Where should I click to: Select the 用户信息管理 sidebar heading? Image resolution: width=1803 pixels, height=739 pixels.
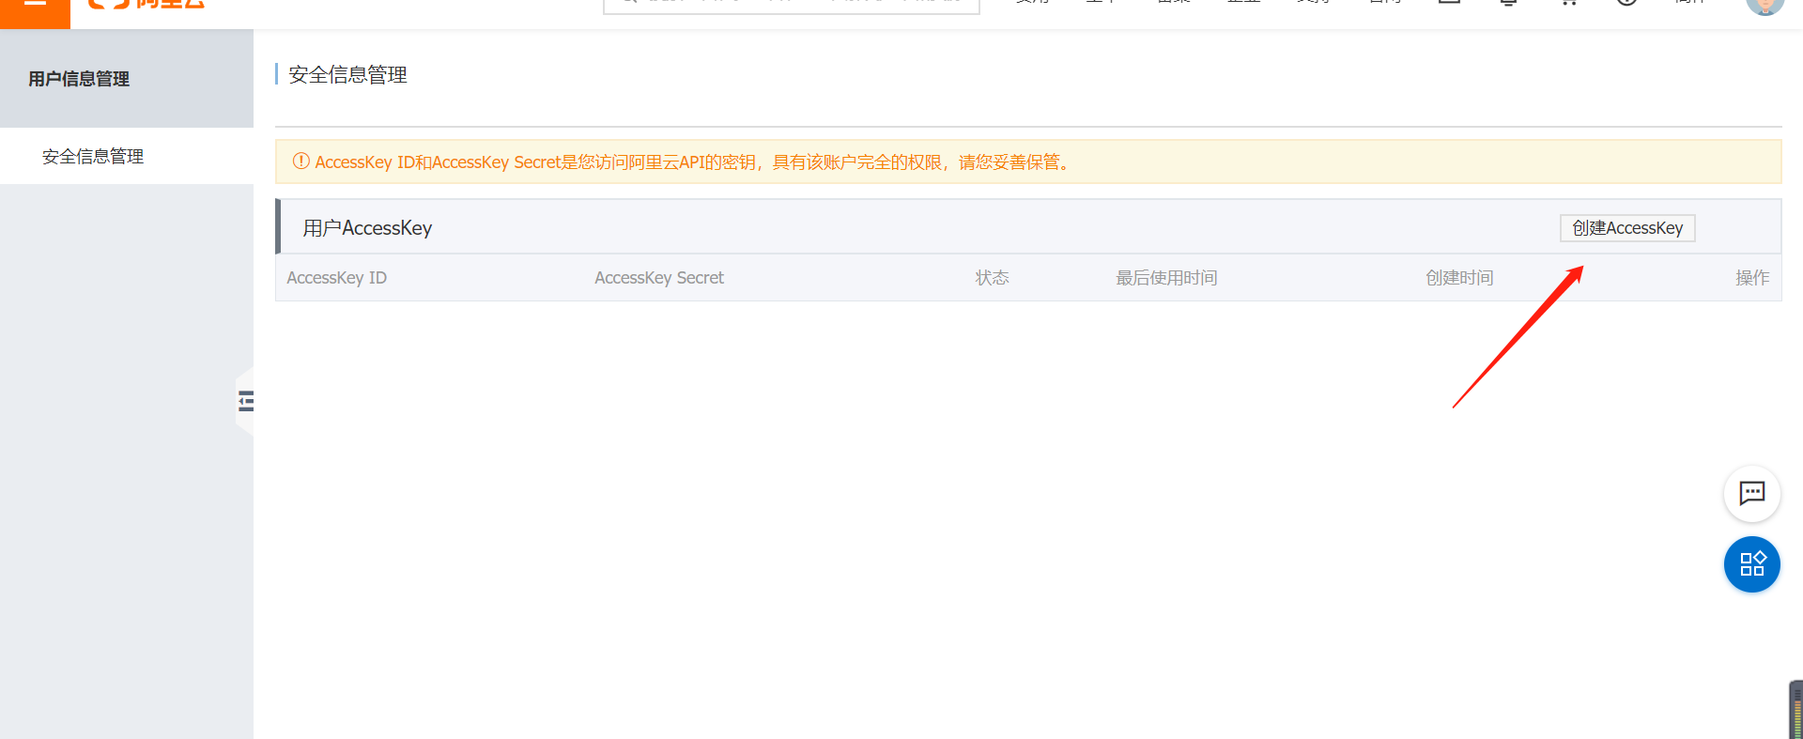coord(79,79)
